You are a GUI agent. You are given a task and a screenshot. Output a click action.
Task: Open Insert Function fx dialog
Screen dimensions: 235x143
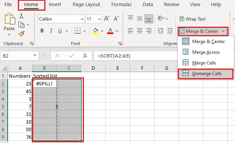tap(85, 56)
